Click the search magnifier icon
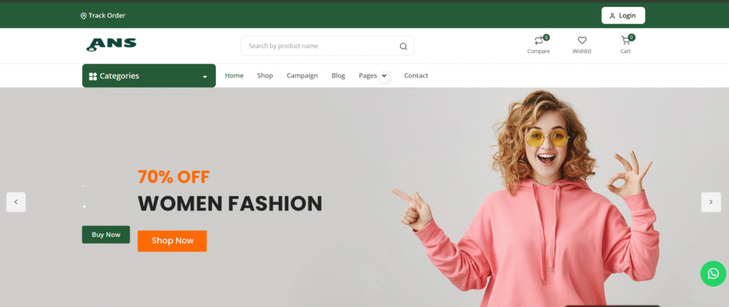The image size is (729, 307). click(x=403, y=46)
